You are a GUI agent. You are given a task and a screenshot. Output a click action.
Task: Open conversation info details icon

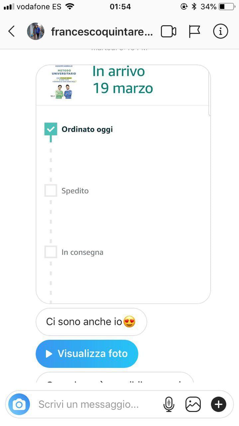pos(220,32)
